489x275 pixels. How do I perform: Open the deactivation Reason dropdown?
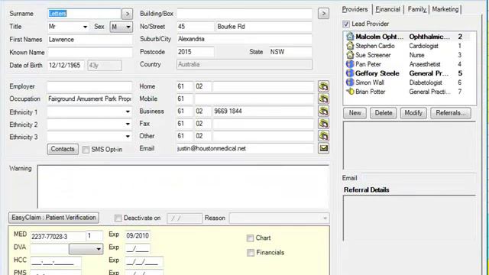click(x=325, y=218)
